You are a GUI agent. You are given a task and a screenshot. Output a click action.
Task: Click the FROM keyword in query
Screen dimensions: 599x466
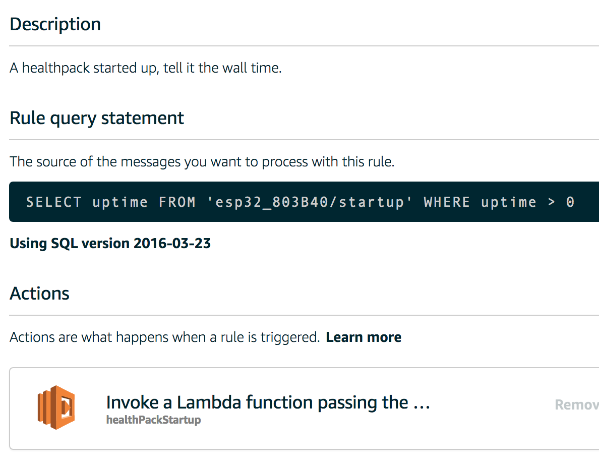click(177, 202)
